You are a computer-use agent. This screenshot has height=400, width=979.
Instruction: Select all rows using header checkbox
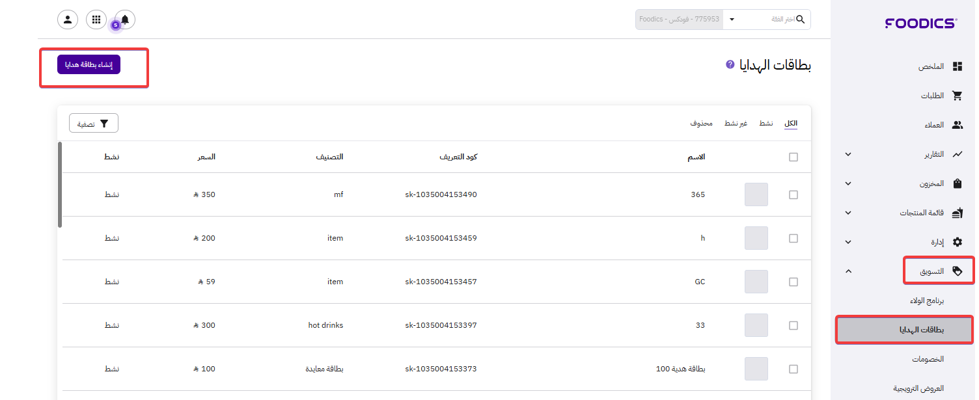[x=793, y=157]
